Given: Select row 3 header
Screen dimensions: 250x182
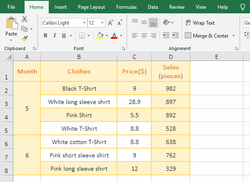Looking at the screenshot, I should coord(6,102).
